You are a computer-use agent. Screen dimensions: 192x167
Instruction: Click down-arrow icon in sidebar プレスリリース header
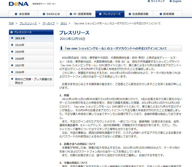click(x=12, y=32)
